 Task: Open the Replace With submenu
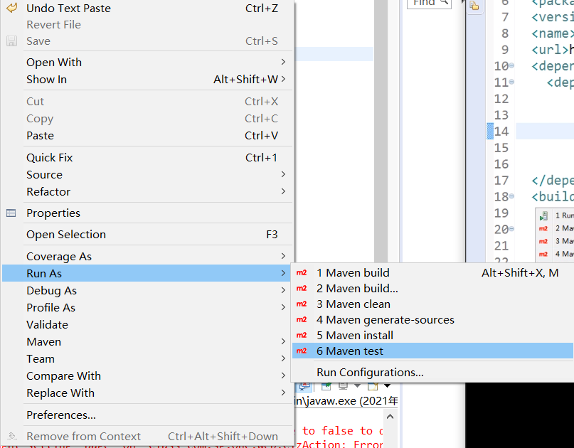[x=147, y=393]
